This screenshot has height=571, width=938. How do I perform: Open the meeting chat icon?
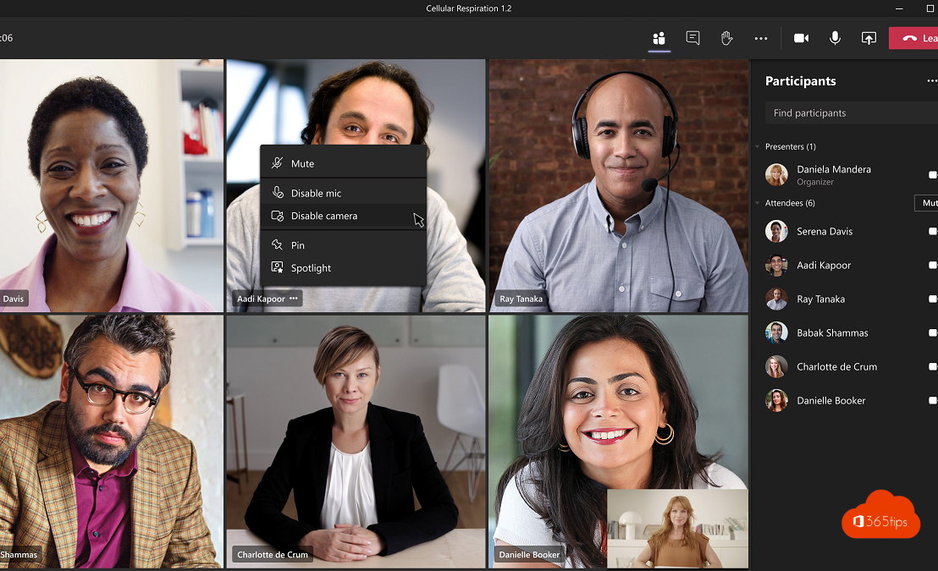[692, 38]
